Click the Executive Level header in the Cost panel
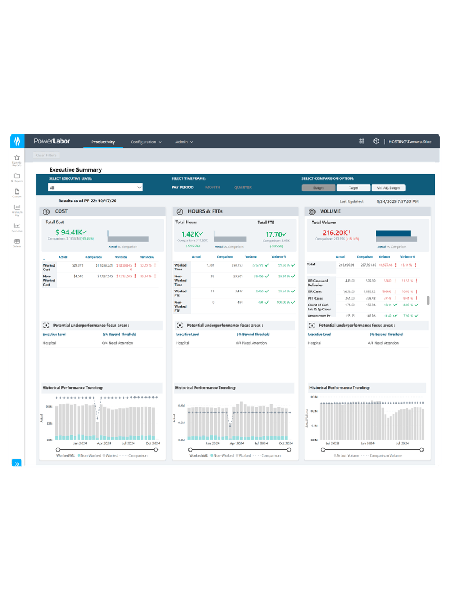The image size is (450, 600). [x=54, y=335]
